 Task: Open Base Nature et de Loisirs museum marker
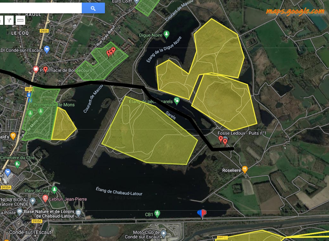click(x=78, y=213)
